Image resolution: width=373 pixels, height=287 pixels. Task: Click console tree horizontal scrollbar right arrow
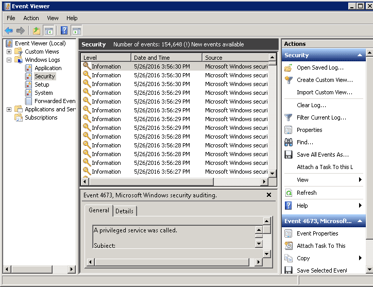[x=71, y=269]
